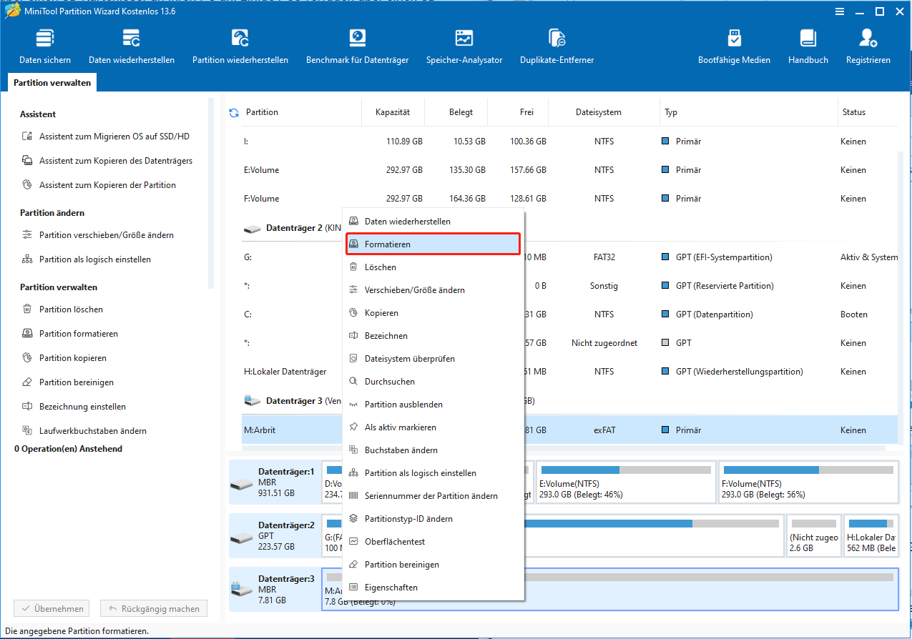Select Partition verschieben/Größe ändern in sidebar
This screenshot has height=639, width=912.
click(x=98, y=235)
